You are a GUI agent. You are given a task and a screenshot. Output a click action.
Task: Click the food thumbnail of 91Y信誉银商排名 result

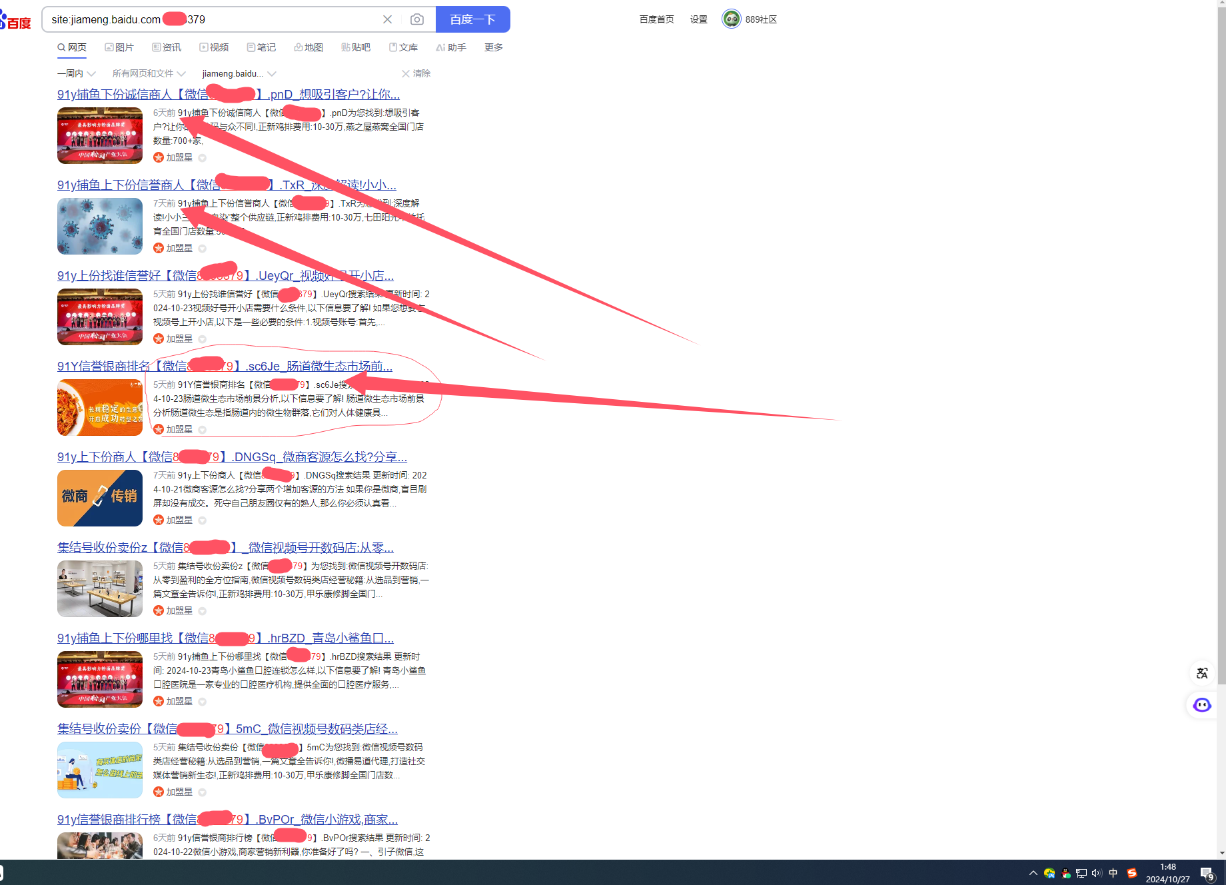[100, 407]
